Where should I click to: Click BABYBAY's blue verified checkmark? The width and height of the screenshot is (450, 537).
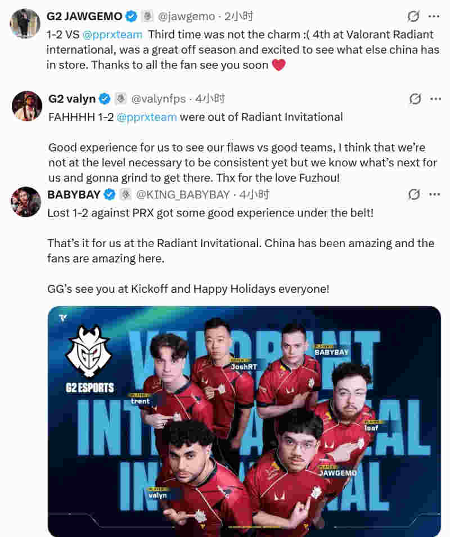(x=110, y=194)
